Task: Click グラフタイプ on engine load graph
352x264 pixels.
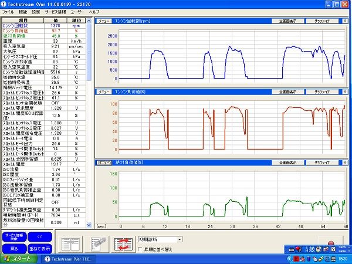Action: click(x=322, y=92)
